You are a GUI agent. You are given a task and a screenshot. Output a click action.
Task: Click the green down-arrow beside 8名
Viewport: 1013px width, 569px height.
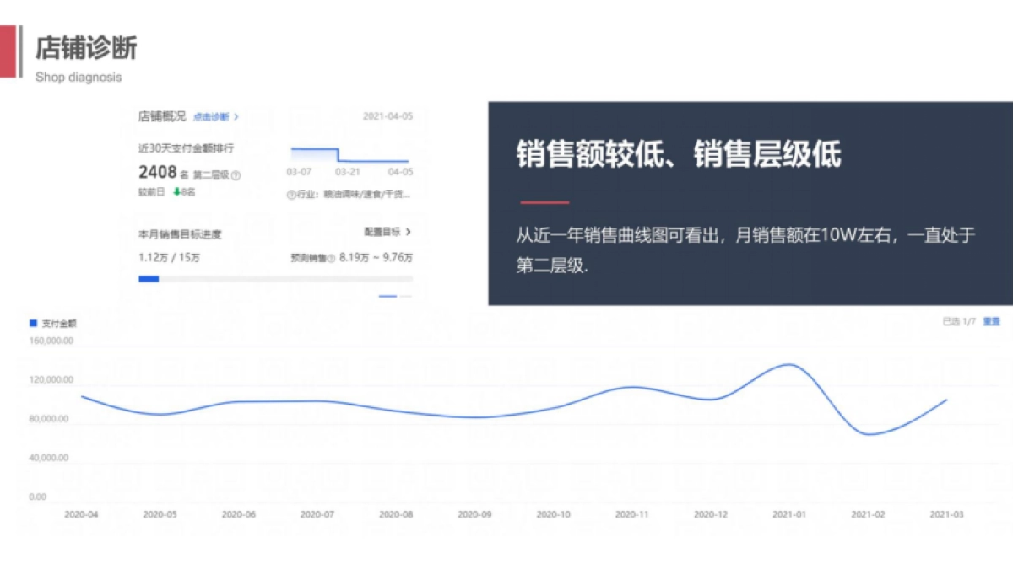pyautogui.click(x=175, y=190)
